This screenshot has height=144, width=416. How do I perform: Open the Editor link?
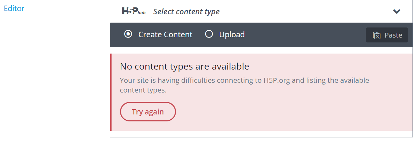[14, 8]
